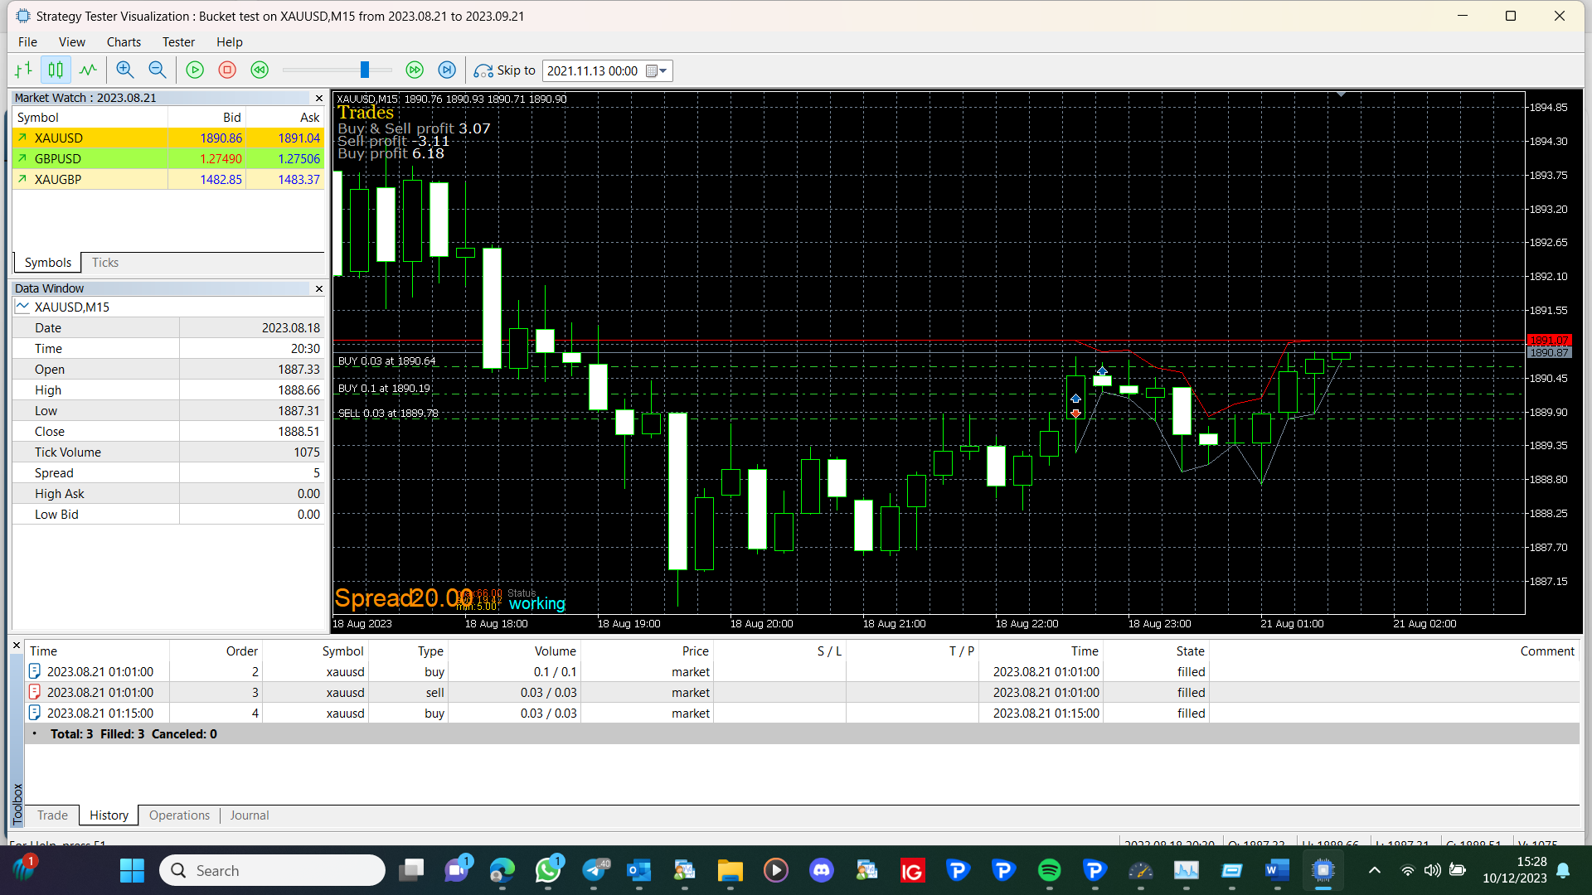Screen dimensions: 1592x895
Task: Open the History tab in Toolbox
Action: point(109,815)
